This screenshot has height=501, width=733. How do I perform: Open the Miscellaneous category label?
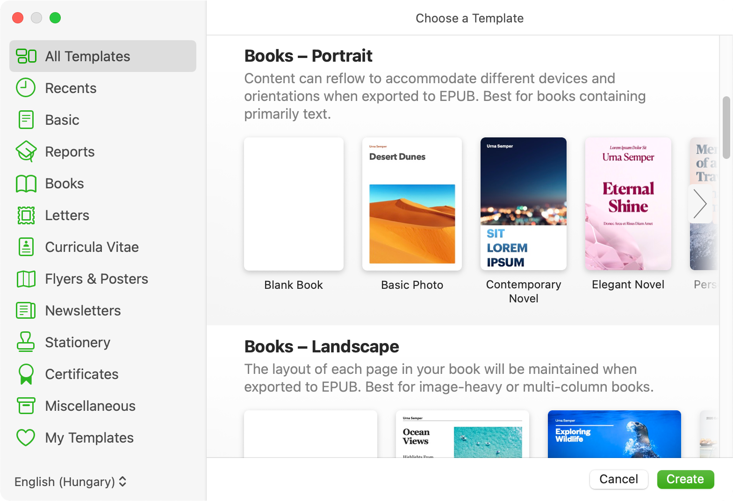(90, 406)
